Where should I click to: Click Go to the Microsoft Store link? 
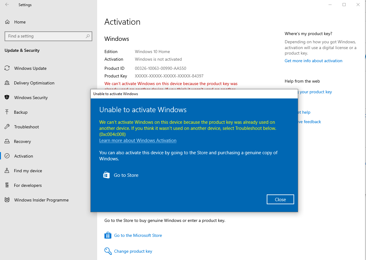click(138, 235)
